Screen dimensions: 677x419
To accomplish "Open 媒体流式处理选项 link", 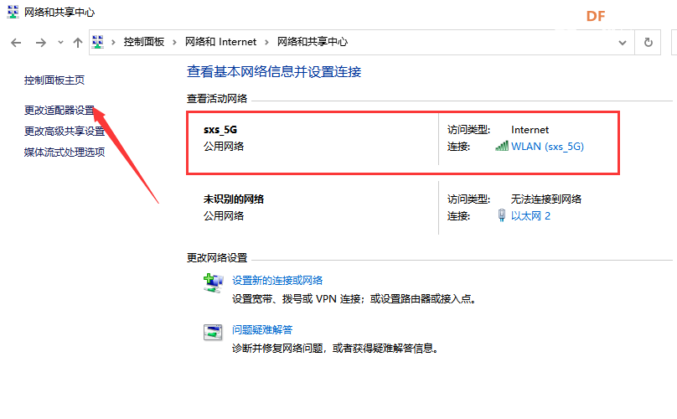I will 65,152.
